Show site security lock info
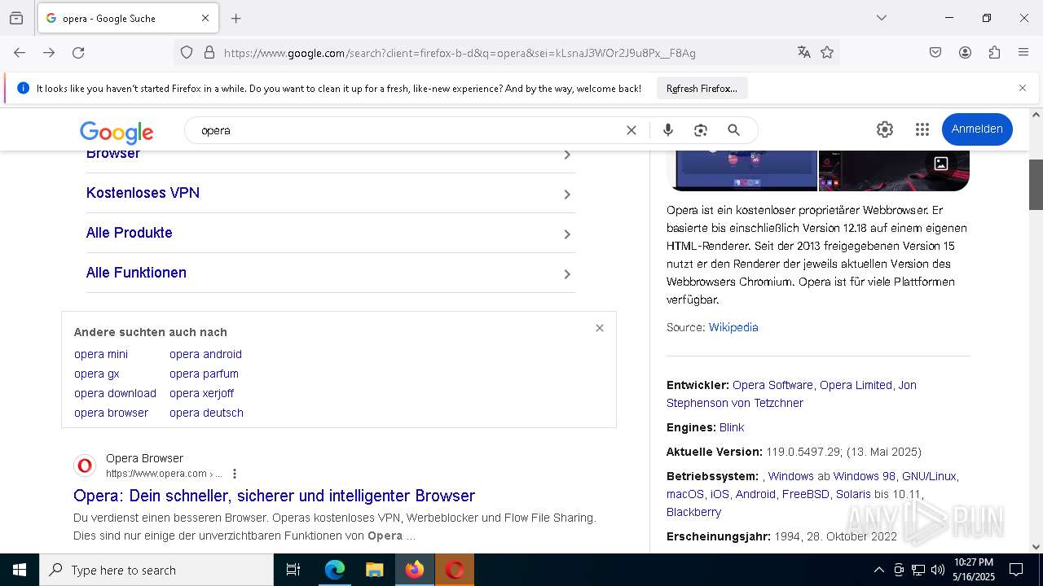Image resolution: width=1043 pixels, height=586 pixels. click(209, 52)
